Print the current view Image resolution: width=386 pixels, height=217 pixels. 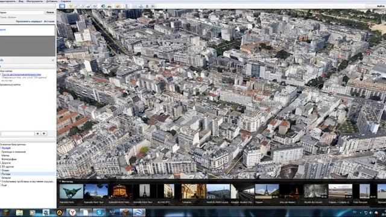point(141,6)
